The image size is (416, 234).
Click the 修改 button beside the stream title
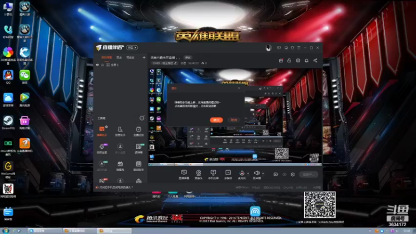click(188, 58)
